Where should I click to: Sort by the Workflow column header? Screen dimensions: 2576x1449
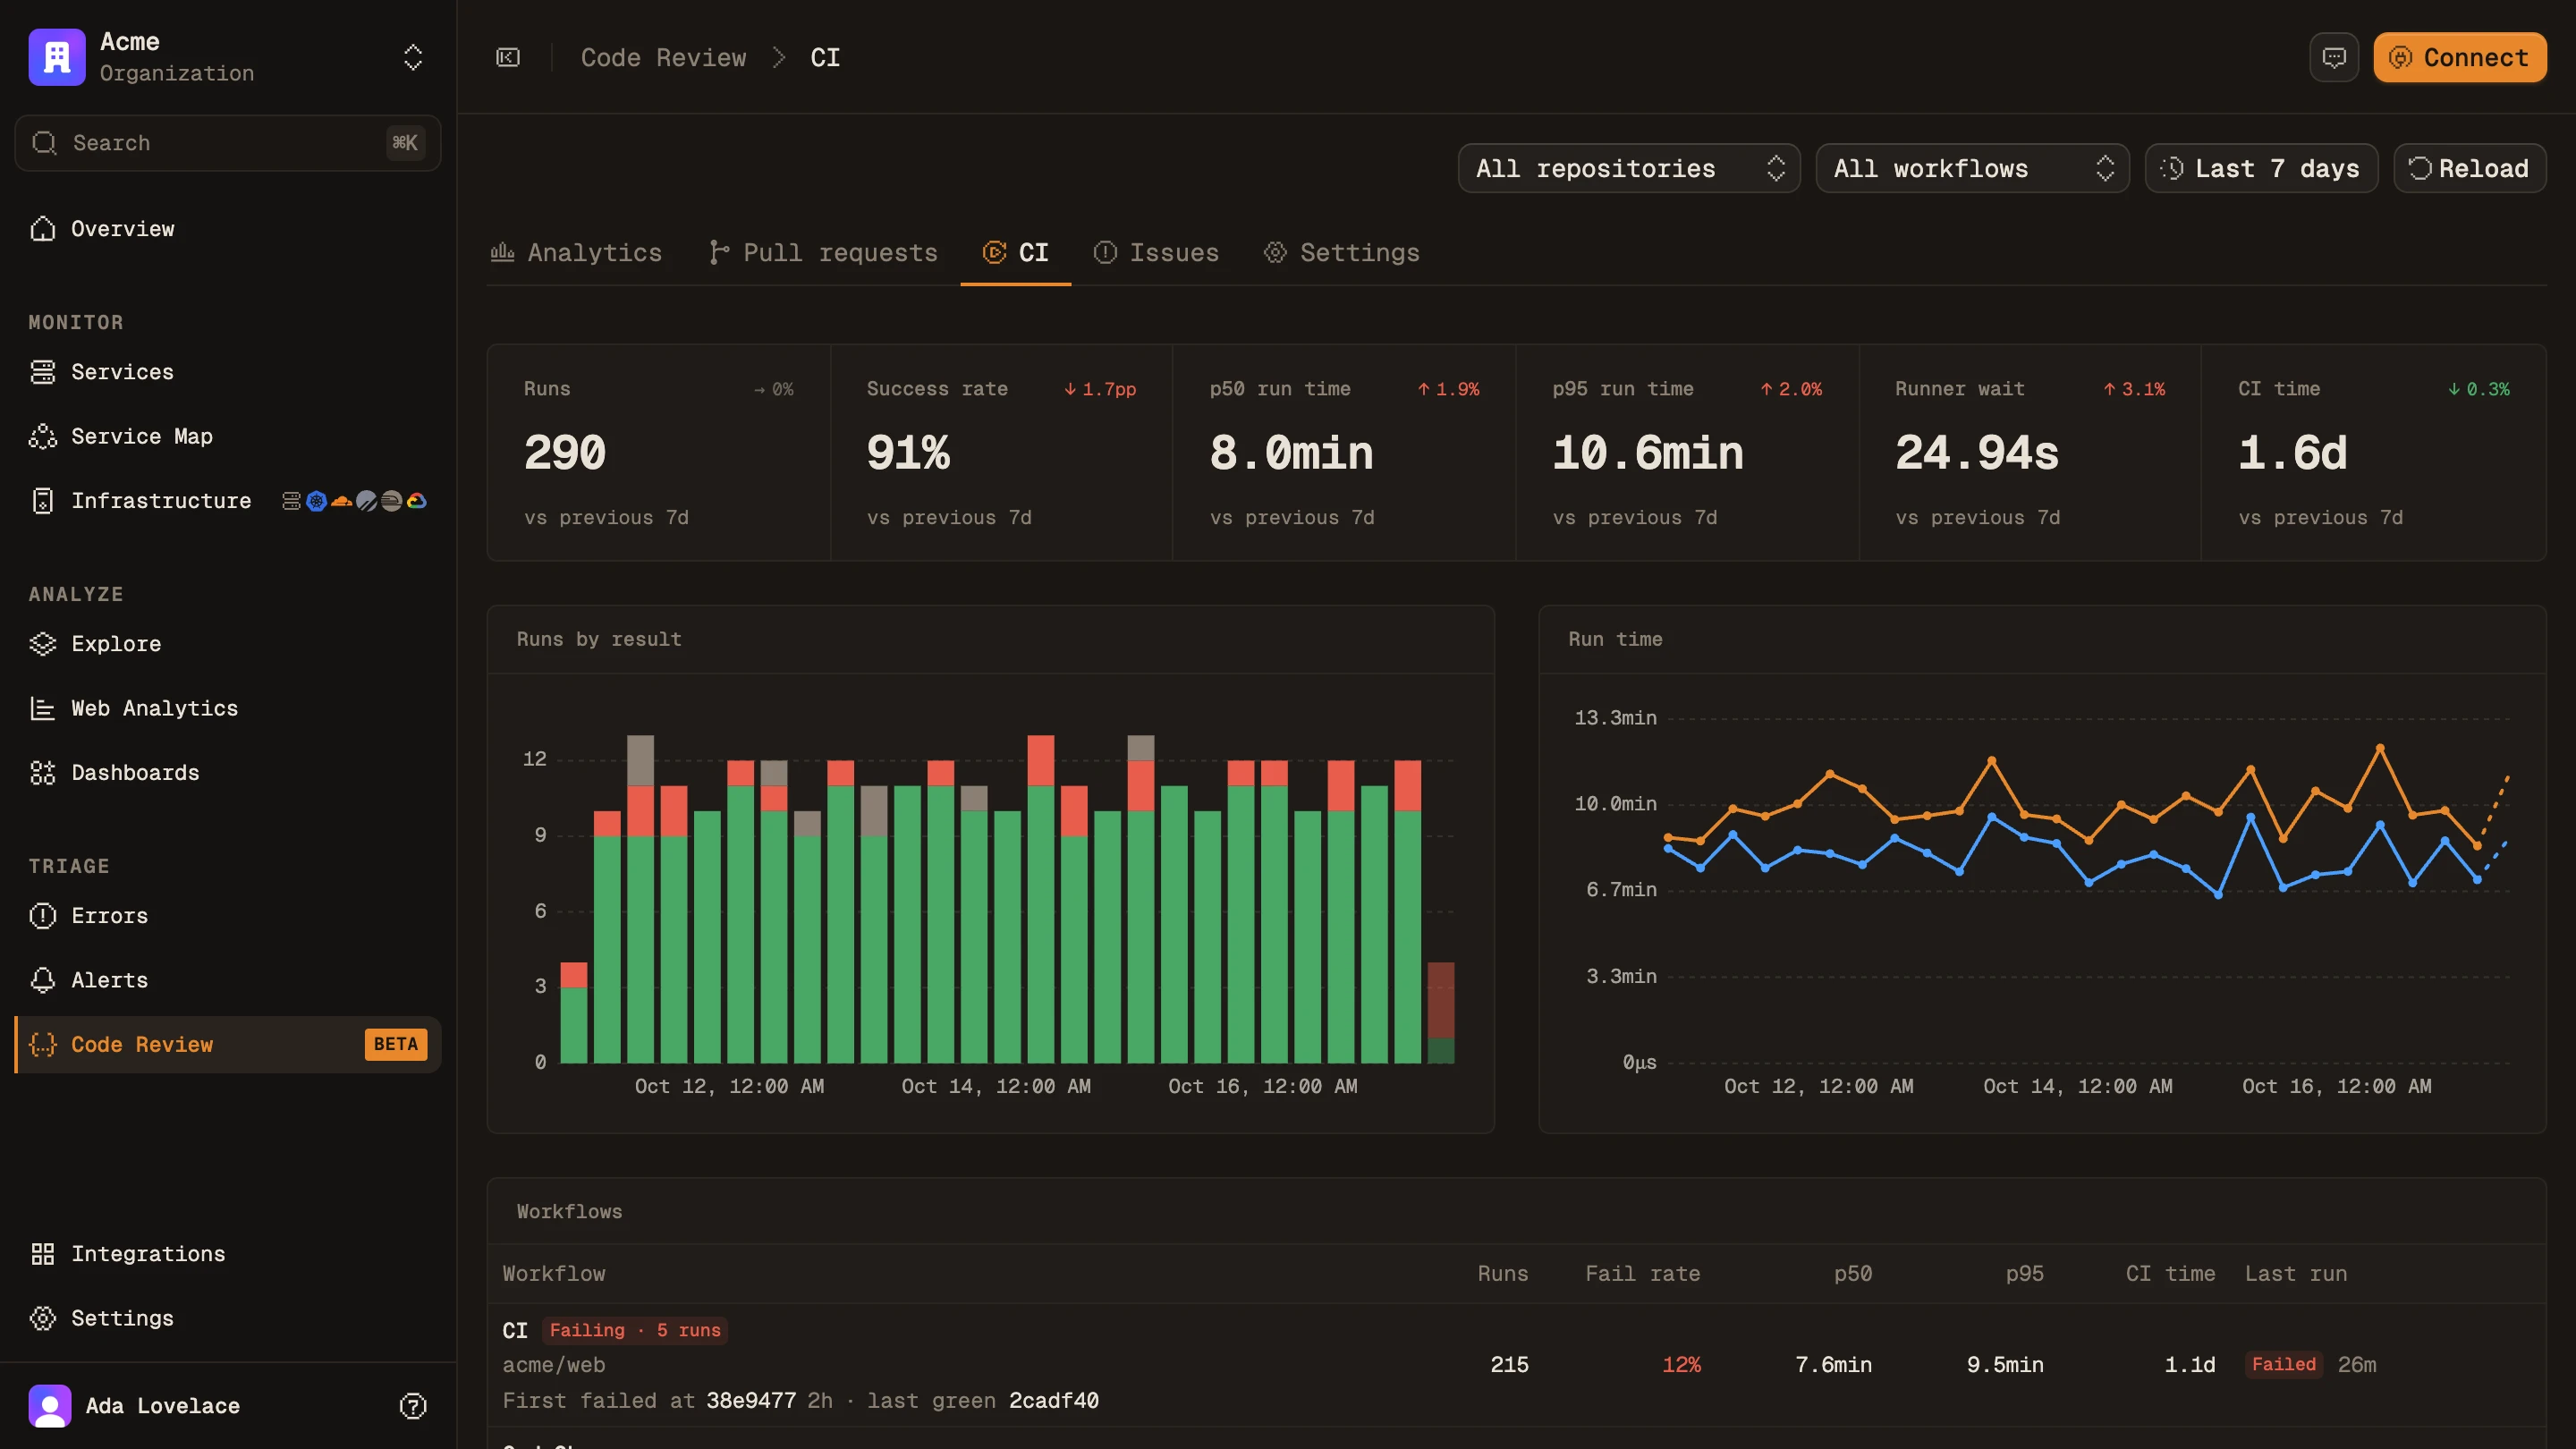(553, 1274)
